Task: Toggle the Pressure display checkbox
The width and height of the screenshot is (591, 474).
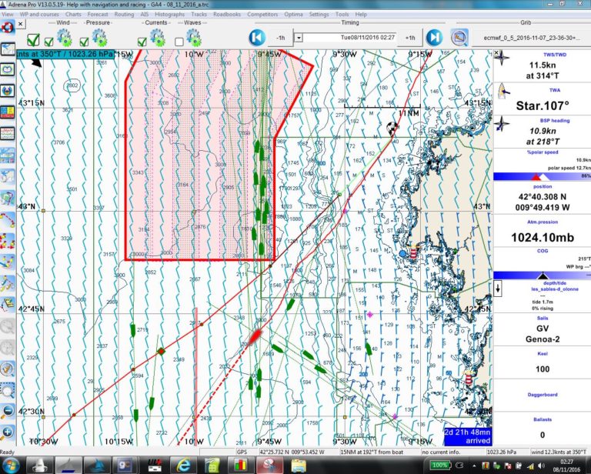Action: pos(84,42)
